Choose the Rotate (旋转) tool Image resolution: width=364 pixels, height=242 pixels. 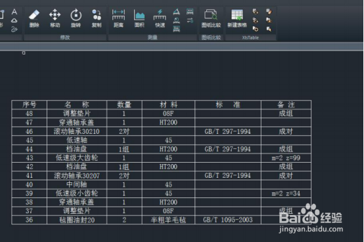pos(76,18)
